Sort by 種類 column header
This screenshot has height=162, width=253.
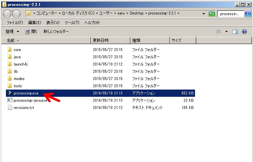click(150, 40)
